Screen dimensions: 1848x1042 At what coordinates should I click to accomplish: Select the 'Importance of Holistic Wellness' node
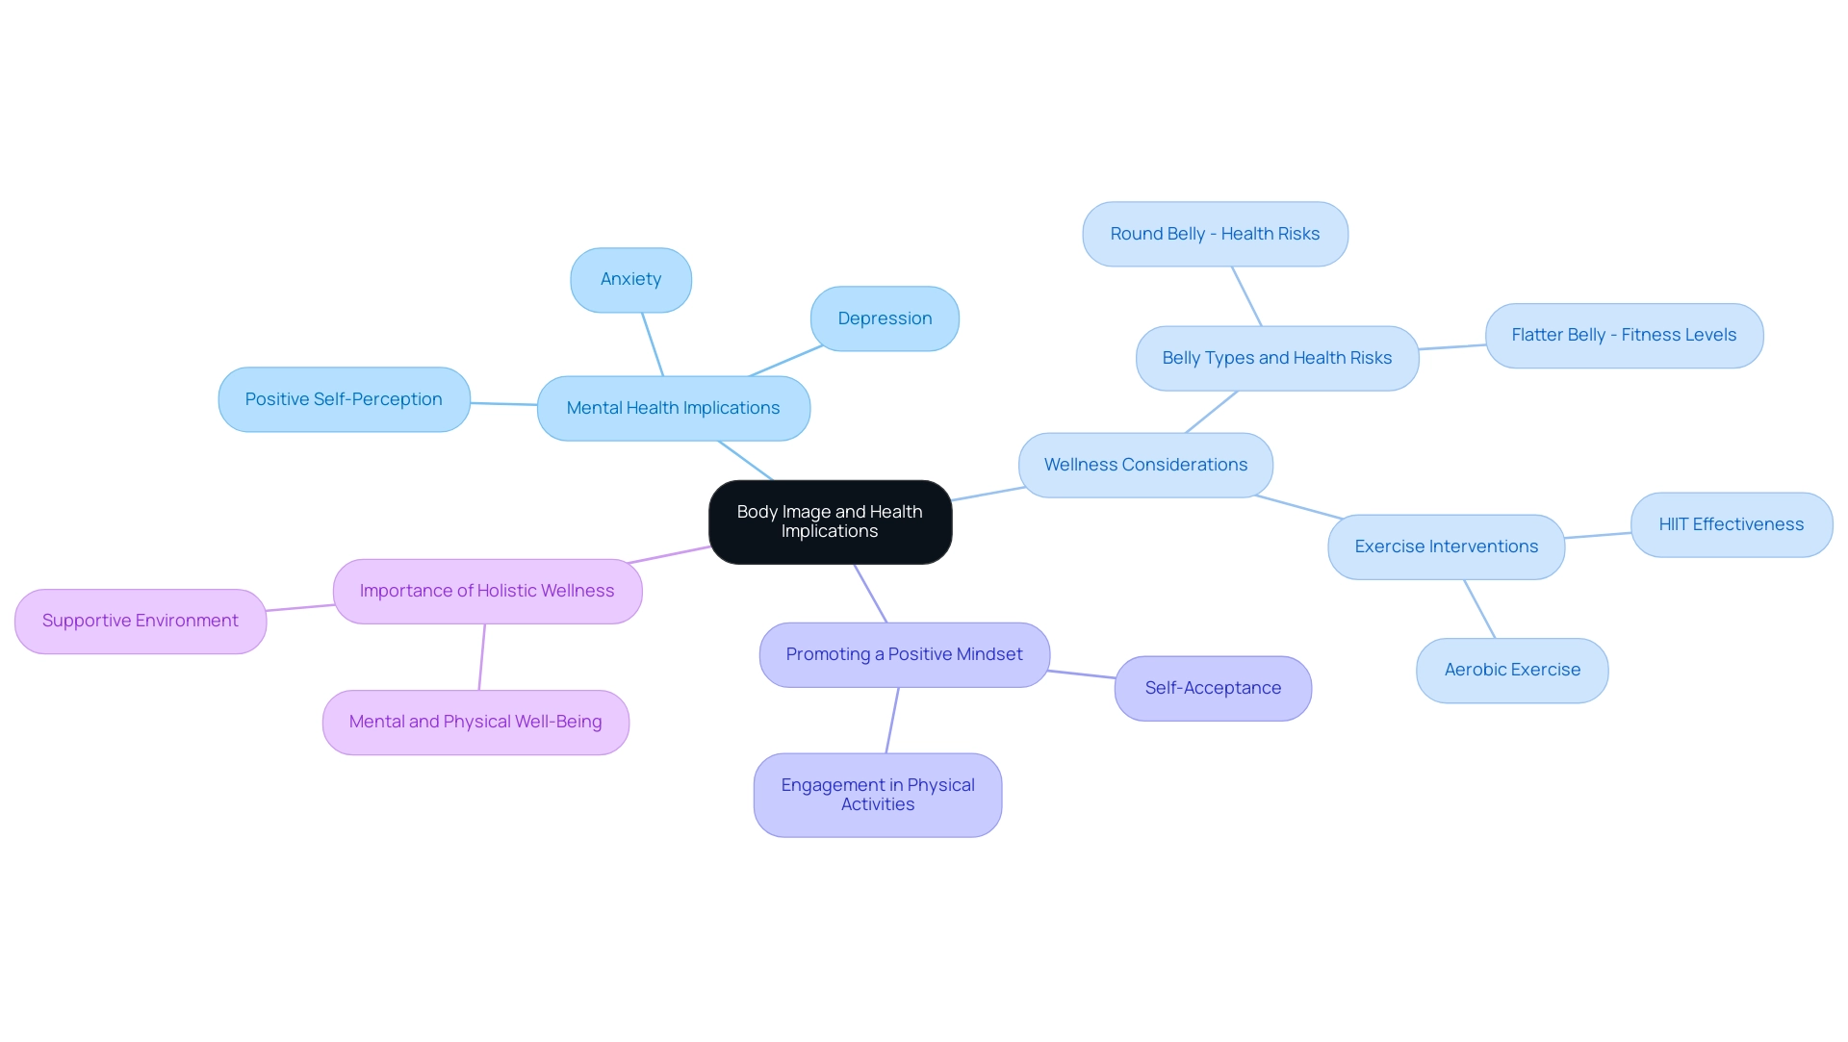486,589
